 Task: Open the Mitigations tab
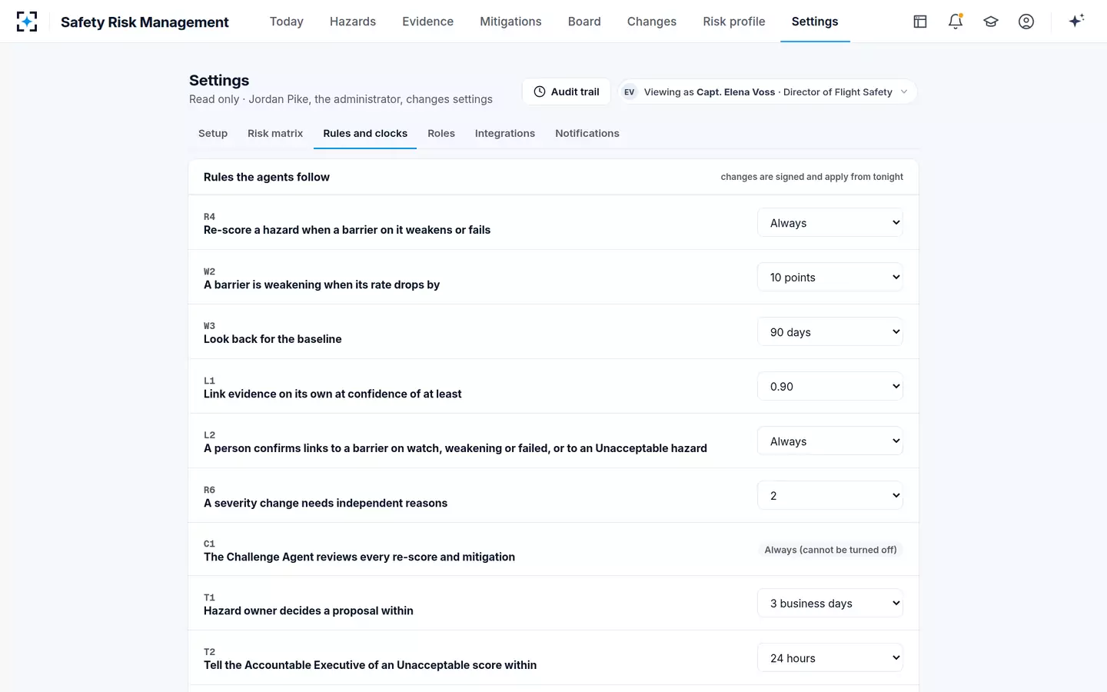[510, 22]
